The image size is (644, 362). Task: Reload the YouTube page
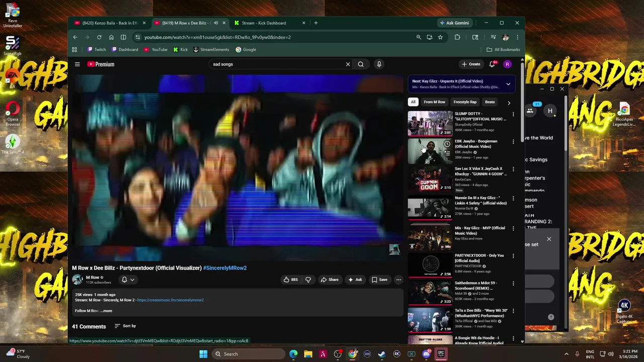tap(99, 37)
